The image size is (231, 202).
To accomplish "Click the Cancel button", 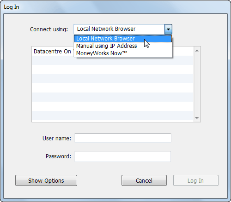I will [144, 180].
